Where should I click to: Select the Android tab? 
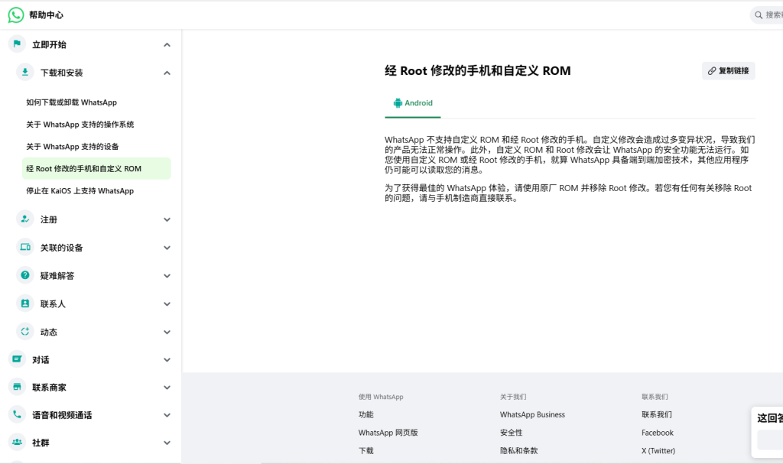pyautogui.click(x=412, y=103)
